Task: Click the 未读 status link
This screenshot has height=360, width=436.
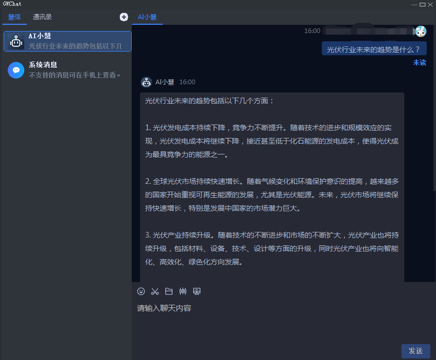Action: click(x=419, y=62)
